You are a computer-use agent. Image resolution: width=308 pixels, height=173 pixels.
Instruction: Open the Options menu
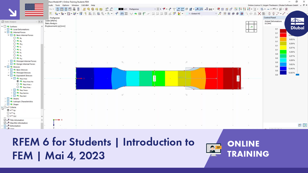66,5
